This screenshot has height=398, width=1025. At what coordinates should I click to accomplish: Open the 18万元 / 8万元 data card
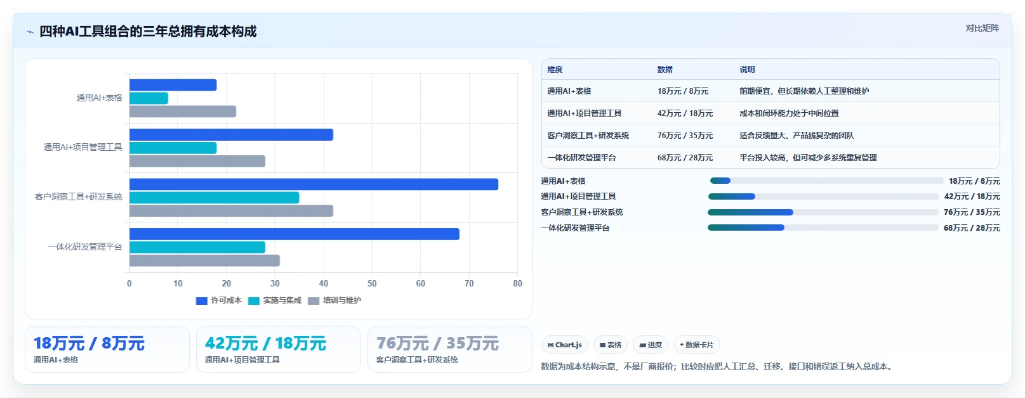click(x=107, y=349)
